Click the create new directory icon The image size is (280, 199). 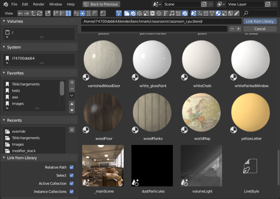pyautogui.click(x=48, y=13)
